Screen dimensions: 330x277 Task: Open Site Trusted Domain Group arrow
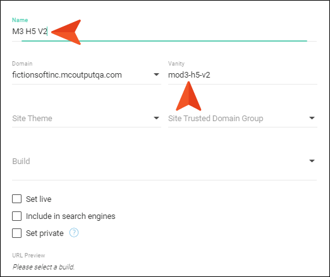[x=312, y=118]
